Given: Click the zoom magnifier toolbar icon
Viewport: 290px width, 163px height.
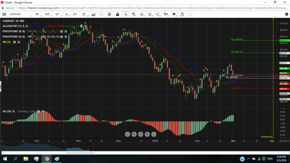Looking at the screenshot, I should [133, 14].
